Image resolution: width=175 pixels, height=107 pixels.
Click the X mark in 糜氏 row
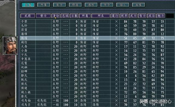click(x=116, y=96)
